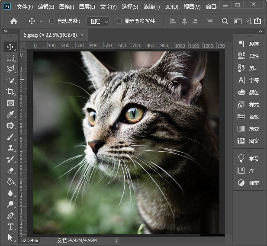The height and width of the screenshot is (246, 267).
Task: Select the Eyedropper tool
Action: (x=10, y=114)
